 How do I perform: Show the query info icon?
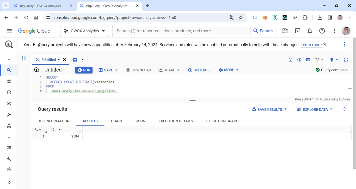click(299, 60)
